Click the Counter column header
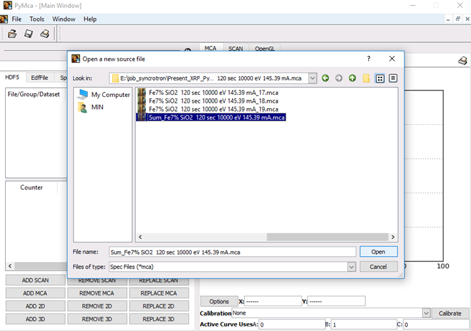 tap(31, 187)
